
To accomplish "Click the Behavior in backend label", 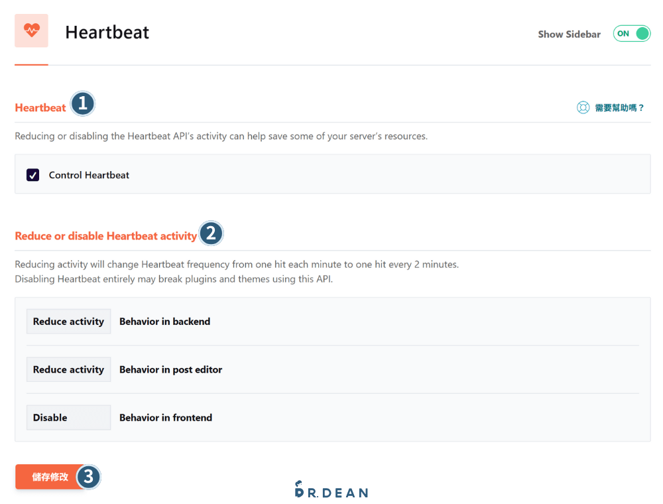I will coord(164,322).
